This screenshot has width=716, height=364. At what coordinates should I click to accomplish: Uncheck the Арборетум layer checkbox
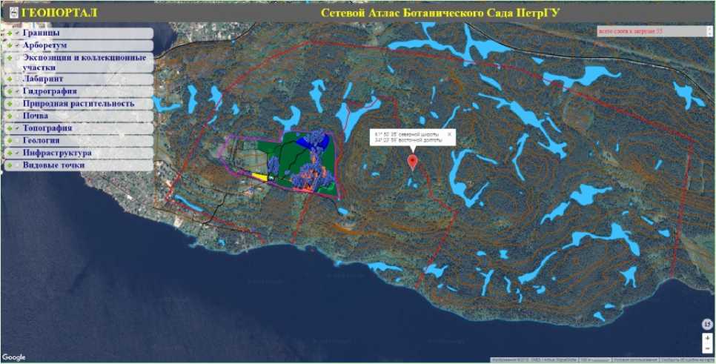[x=17, y=45]
